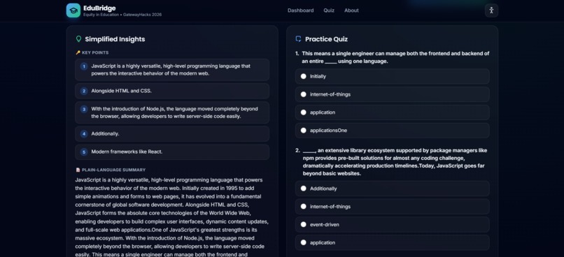Click the 'Equity in Education • GatewayHacks 2026' tagline
564x257 pixels.
122,15
